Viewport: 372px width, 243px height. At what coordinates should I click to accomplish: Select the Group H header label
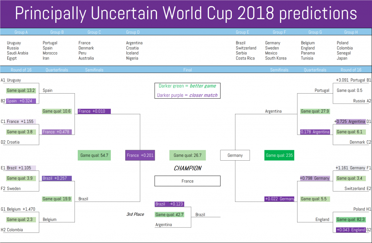point(351,32)
